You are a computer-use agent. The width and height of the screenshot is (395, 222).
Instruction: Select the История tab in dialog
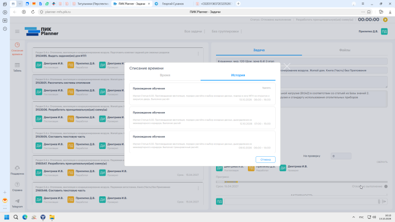point(238,75)
